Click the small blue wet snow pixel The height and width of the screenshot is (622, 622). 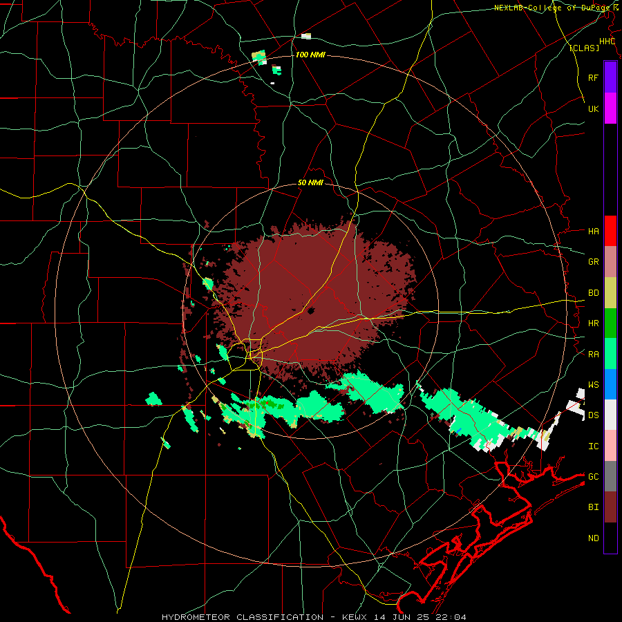click(459, 431)
